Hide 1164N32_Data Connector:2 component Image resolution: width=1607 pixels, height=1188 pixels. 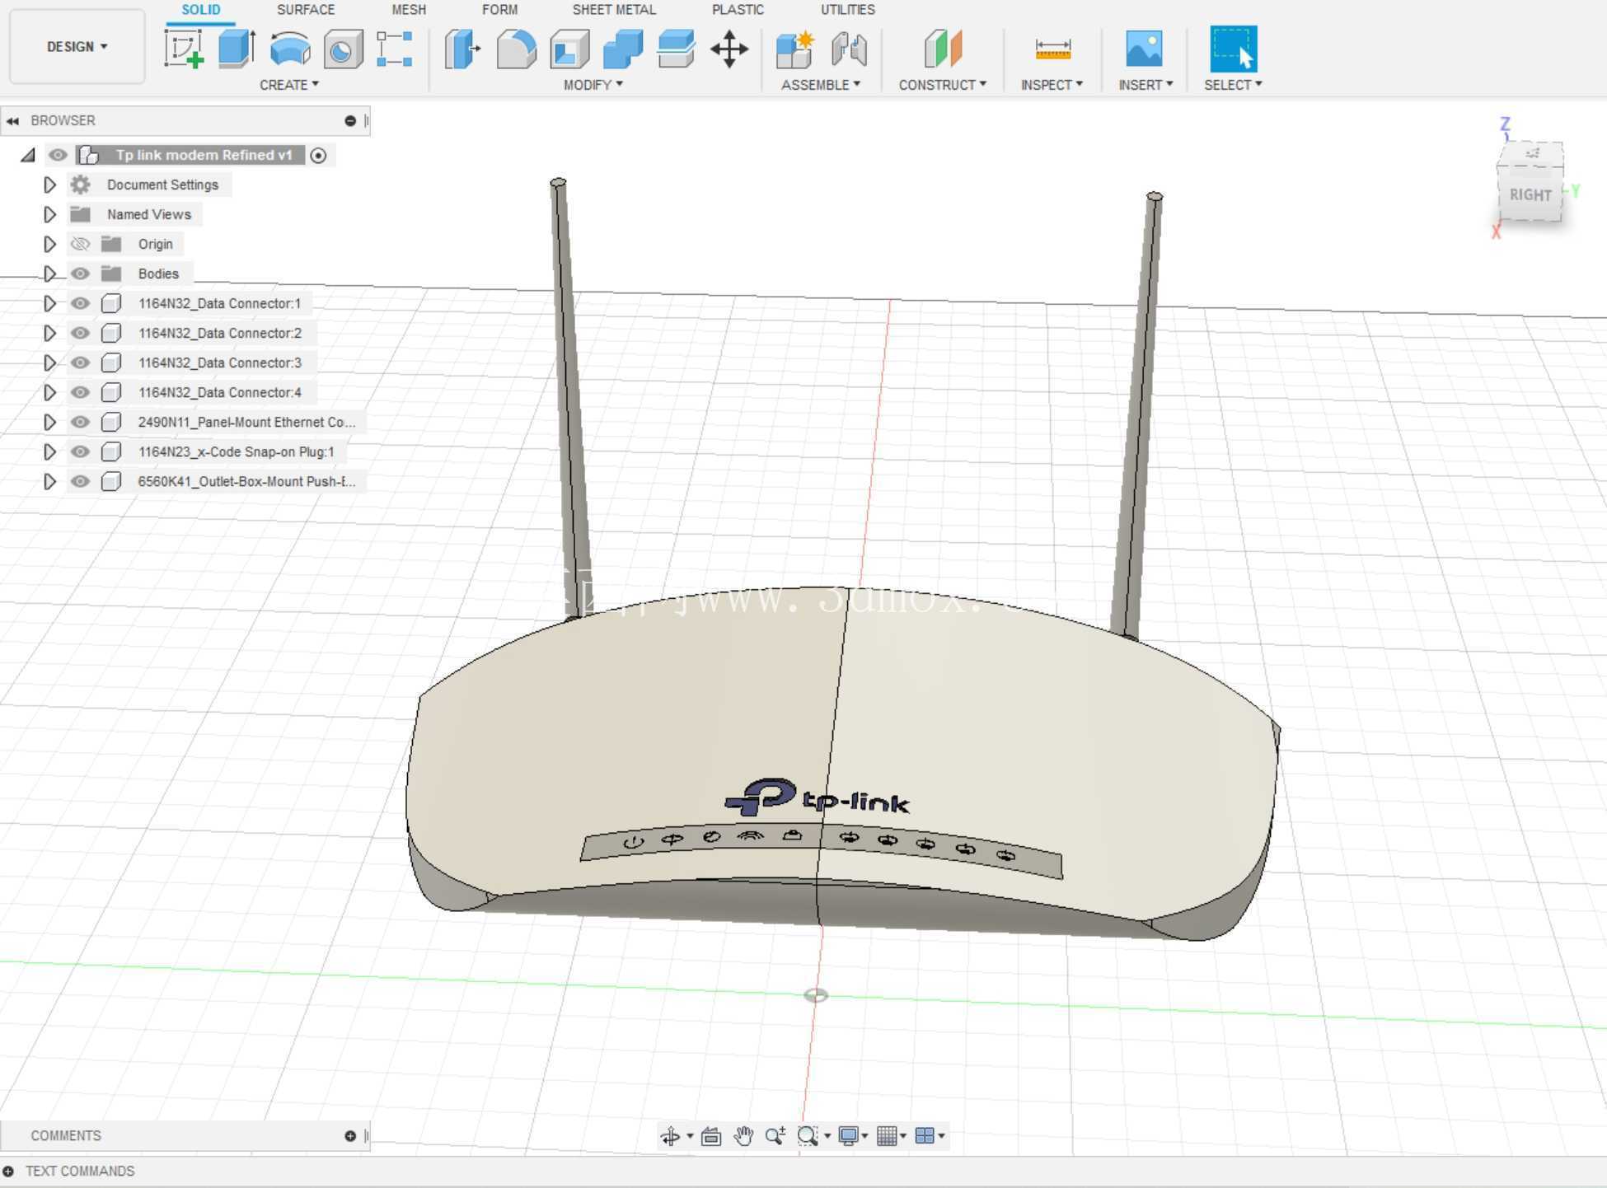80,333
